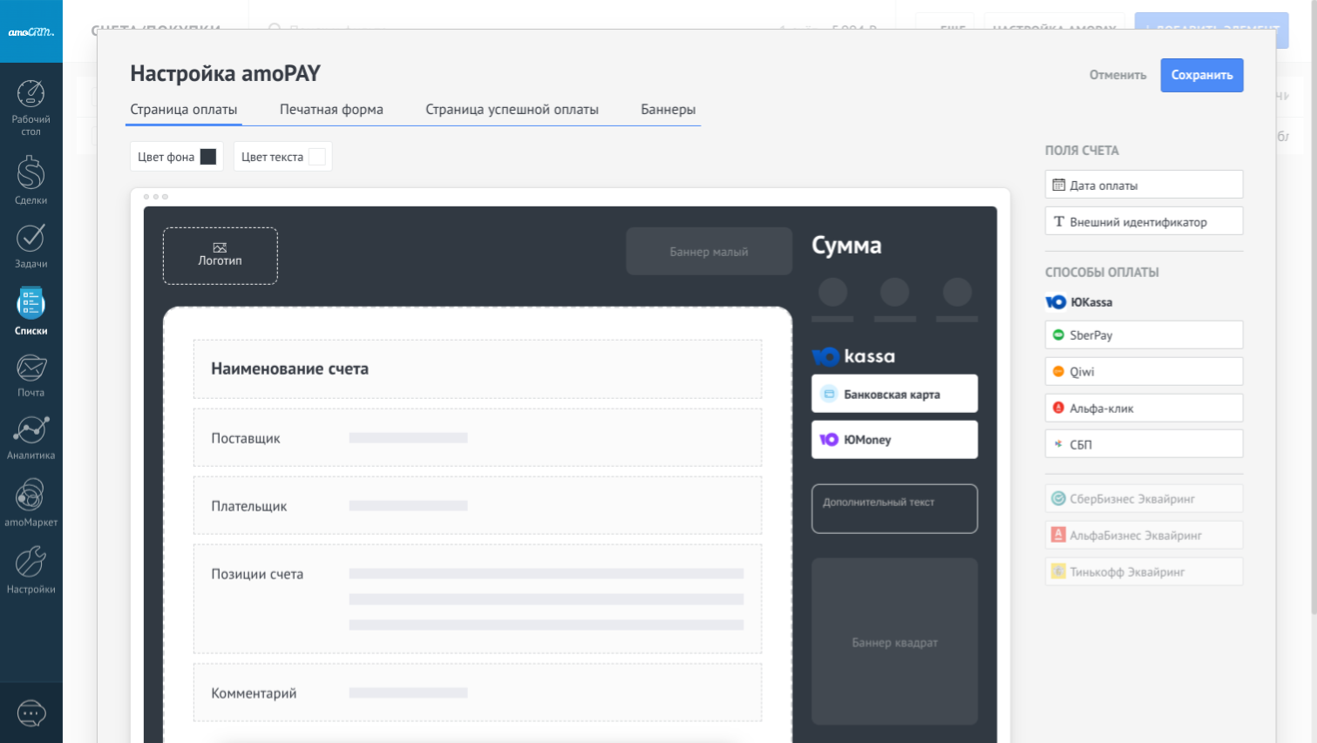Screen dimensions: 1317x743
Task: Select the Логотип upload placeholder
Action: click(220, 255)
